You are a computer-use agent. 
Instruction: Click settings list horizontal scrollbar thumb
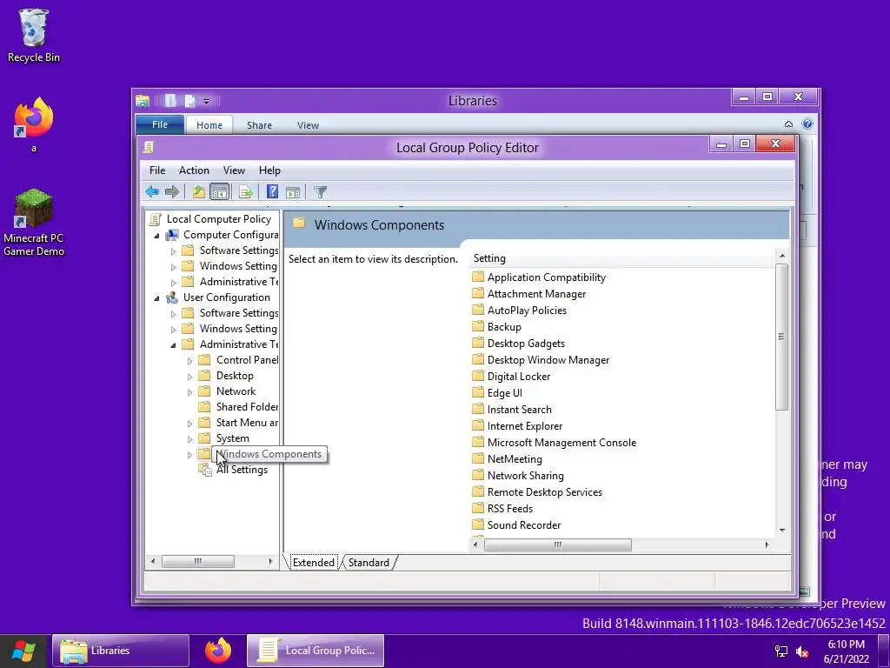pos(557,544)
